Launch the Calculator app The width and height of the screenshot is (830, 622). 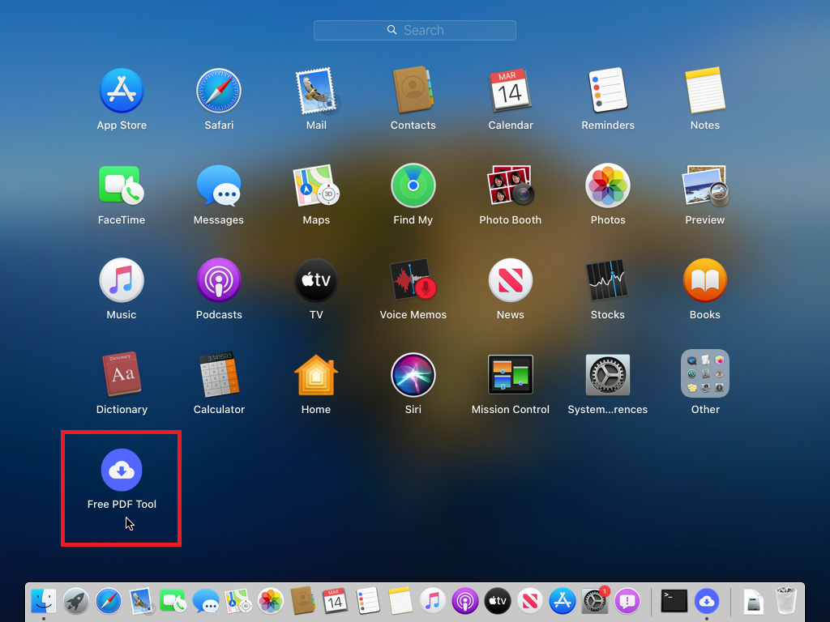[219, 375]
